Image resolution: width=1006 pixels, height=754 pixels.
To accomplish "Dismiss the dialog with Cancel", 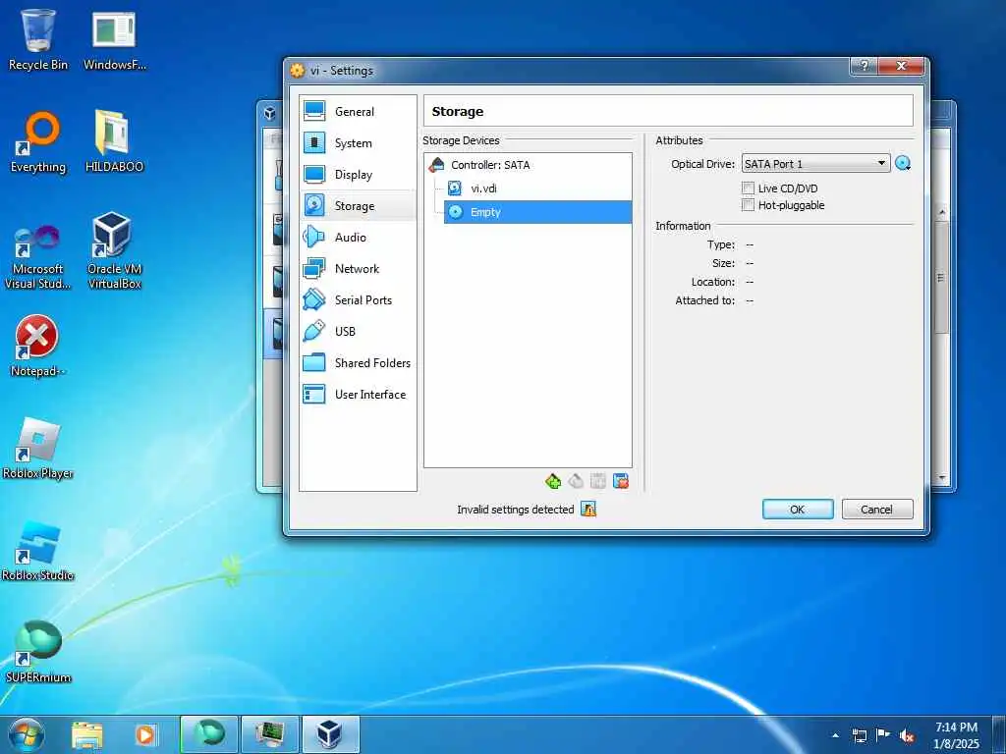I will tap(877, 510).
